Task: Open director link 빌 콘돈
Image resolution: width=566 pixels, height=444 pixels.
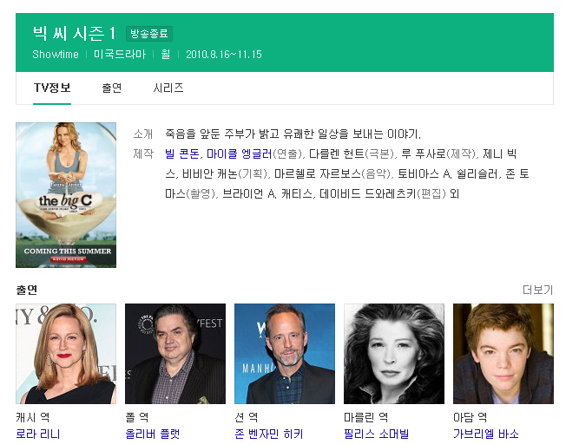Action: coord(182,154)
